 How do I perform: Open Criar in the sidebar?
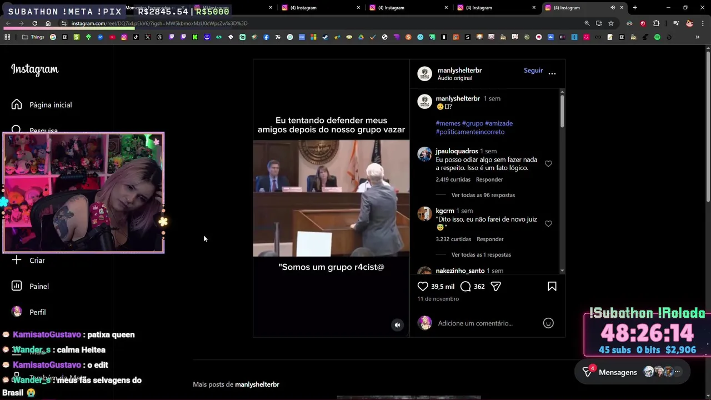(37, 260)
